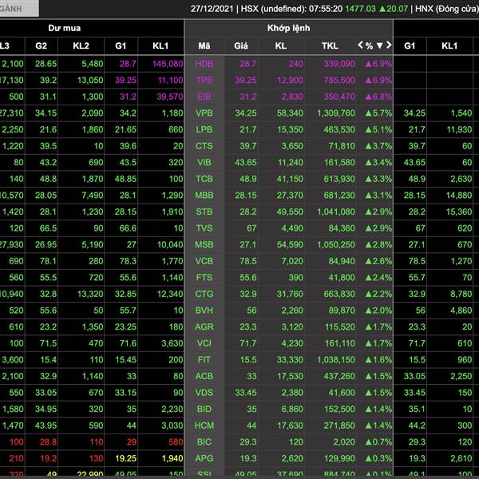Click the right chevron after the % column
Image resolution: width=479 pixels, height=479 pixels.
389,46
